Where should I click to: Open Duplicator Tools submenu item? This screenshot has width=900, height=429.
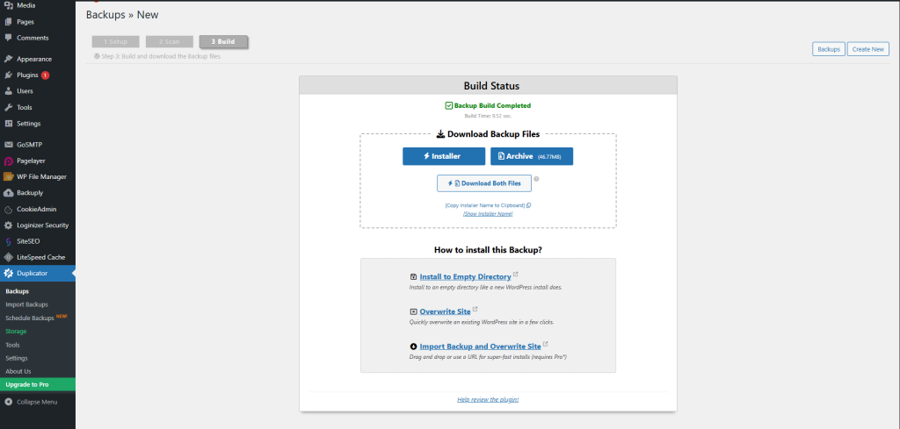tap(12, 345)
